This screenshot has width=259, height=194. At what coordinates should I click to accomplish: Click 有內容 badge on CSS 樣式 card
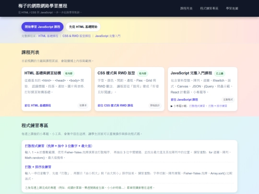(142, 73)
